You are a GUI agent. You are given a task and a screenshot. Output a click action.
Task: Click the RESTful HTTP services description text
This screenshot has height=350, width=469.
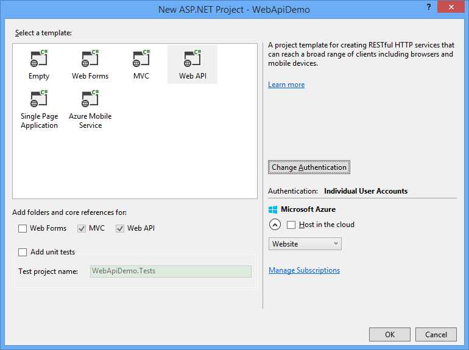click(x=361, y=54)
